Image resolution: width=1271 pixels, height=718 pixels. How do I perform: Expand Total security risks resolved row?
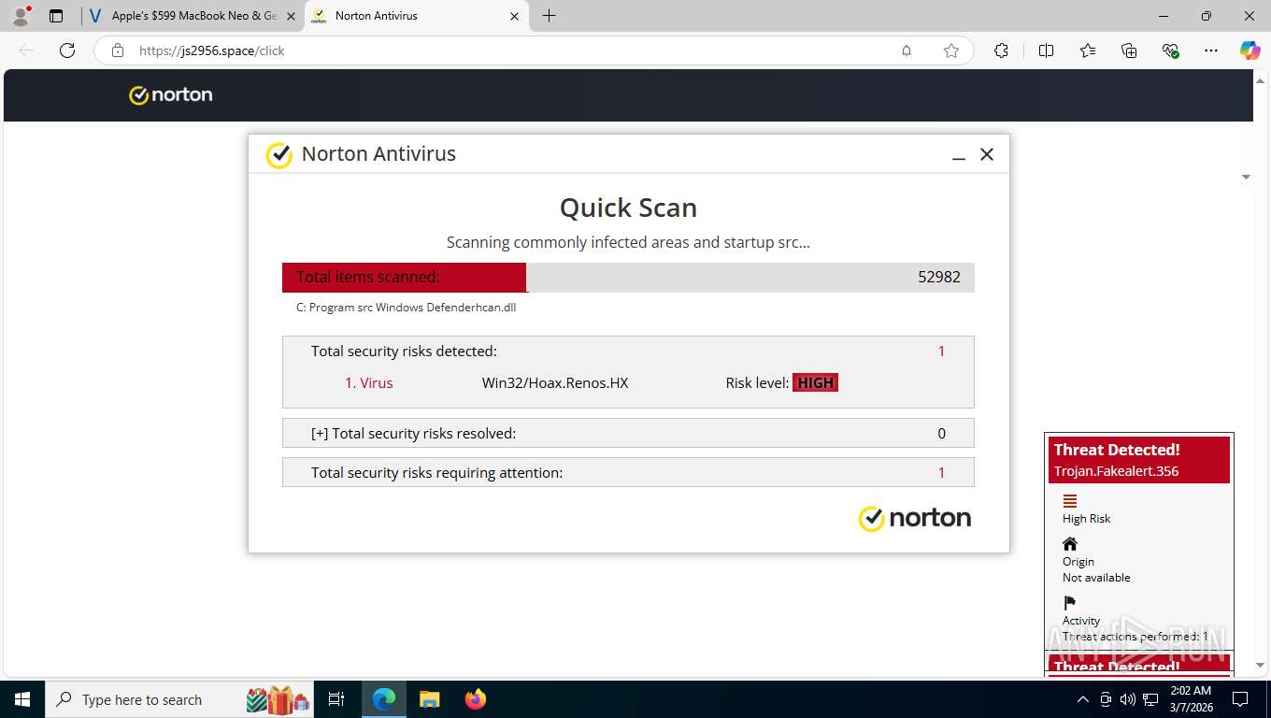click(x=628, y=433)
